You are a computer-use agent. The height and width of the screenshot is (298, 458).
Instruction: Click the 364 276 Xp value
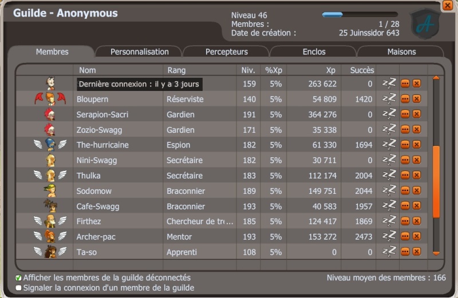[x=322, y=114]
